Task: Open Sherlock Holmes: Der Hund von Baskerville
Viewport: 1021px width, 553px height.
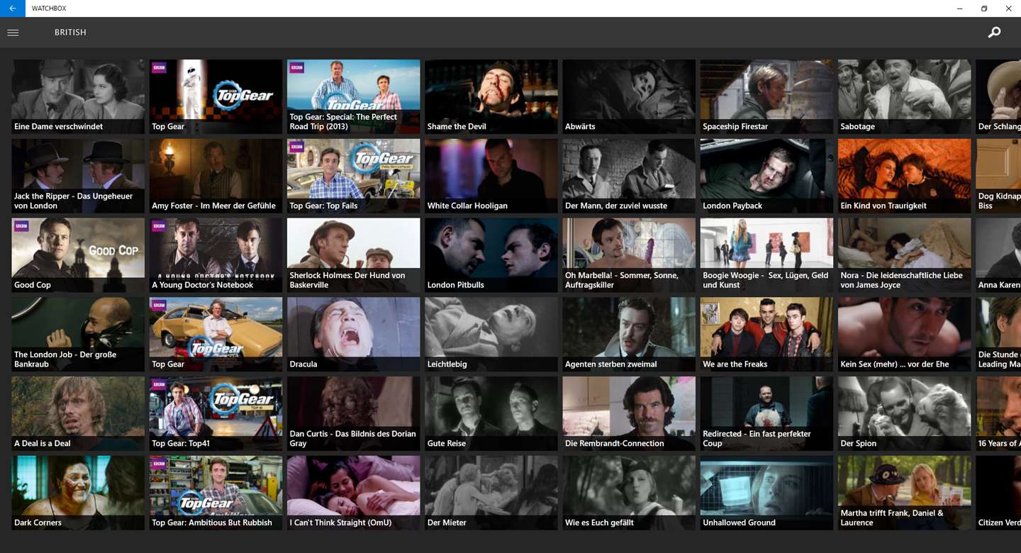Action: [353, 255]
